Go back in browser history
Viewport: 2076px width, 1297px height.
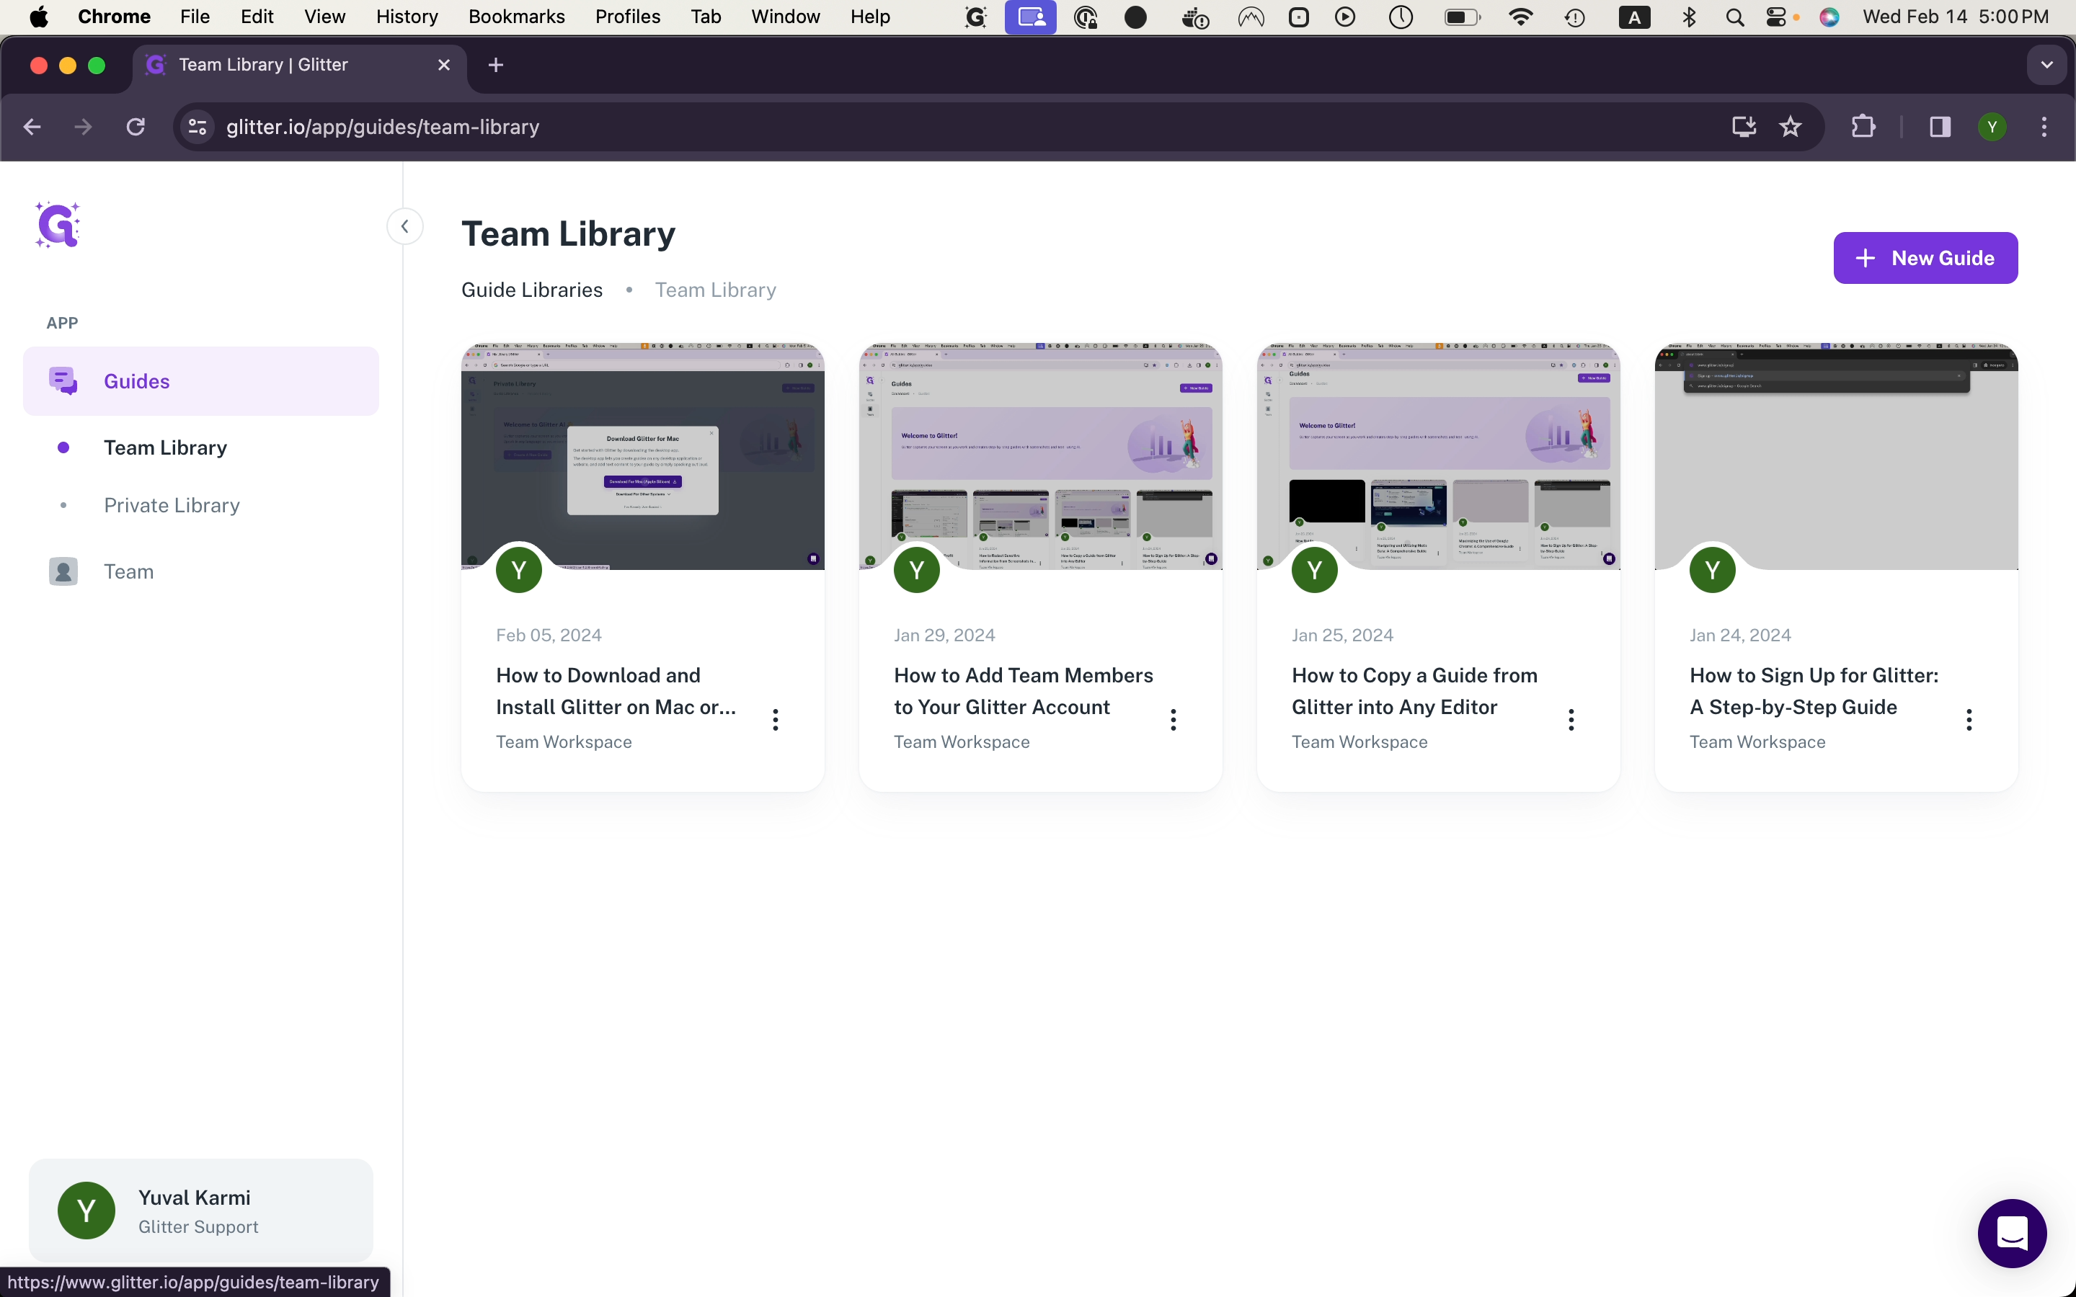[x=32, y=127]
